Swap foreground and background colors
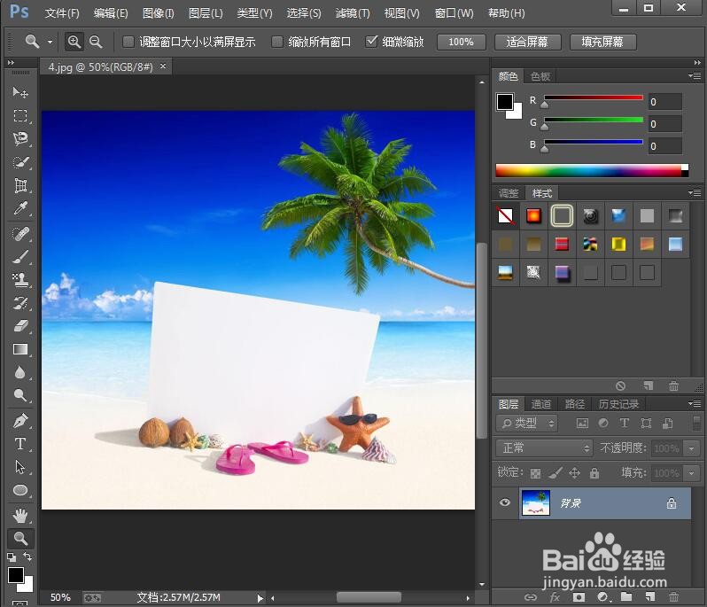 tap(28, 557)
